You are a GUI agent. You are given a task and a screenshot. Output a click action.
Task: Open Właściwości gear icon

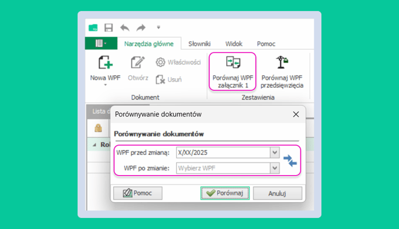click(x=160, y=62)
